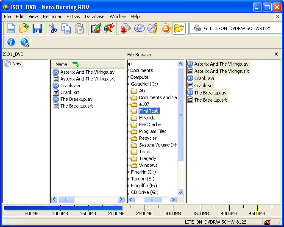This screenshot has width=284, height=227.
Task: Open the recorder selection G: LITE-ON combo box
Action: (236, 28)
